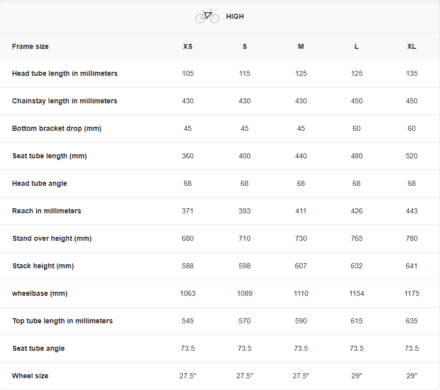Select the XL frame size column header
This screenshot has height=390, width=440.
(411, 46)
